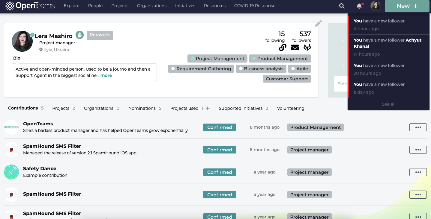Image resolution: width=431 pixels, height=219 pixels.
Task: Open Achyut Khanal follower notification
Action: click(x=389, y=47)
